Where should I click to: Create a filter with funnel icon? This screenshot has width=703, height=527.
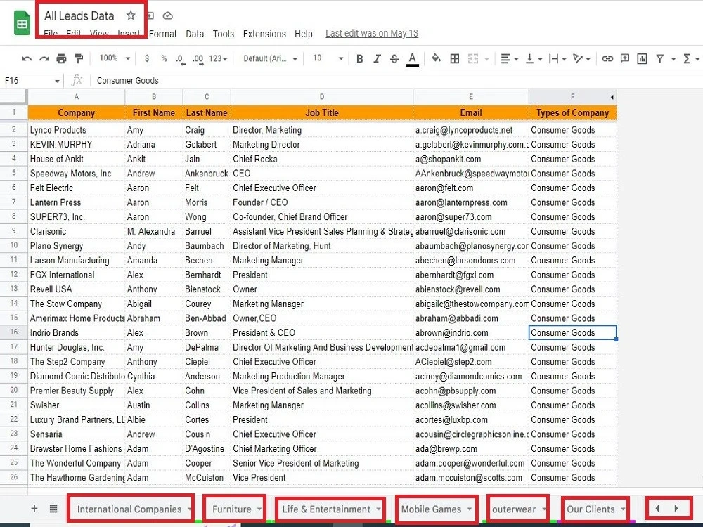(x=660, y=59)
